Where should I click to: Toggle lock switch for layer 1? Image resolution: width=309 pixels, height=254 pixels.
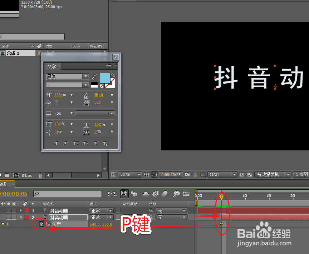14,210
